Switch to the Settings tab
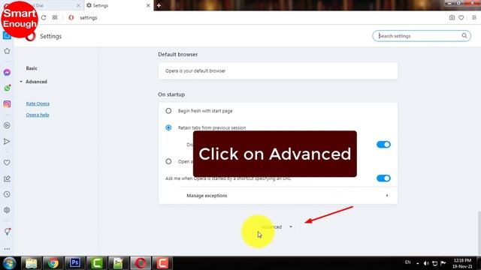Screen dimensions: 481x270 pyautogui.click(x=119, y=5)
